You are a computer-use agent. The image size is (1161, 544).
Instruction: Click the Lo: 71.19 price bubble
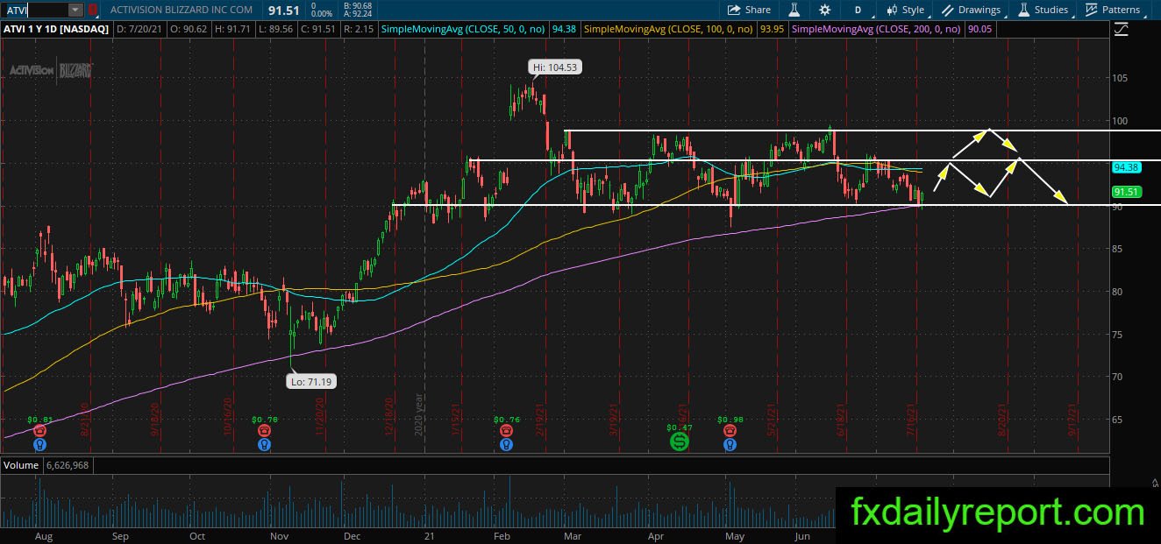tap(311, 381)
